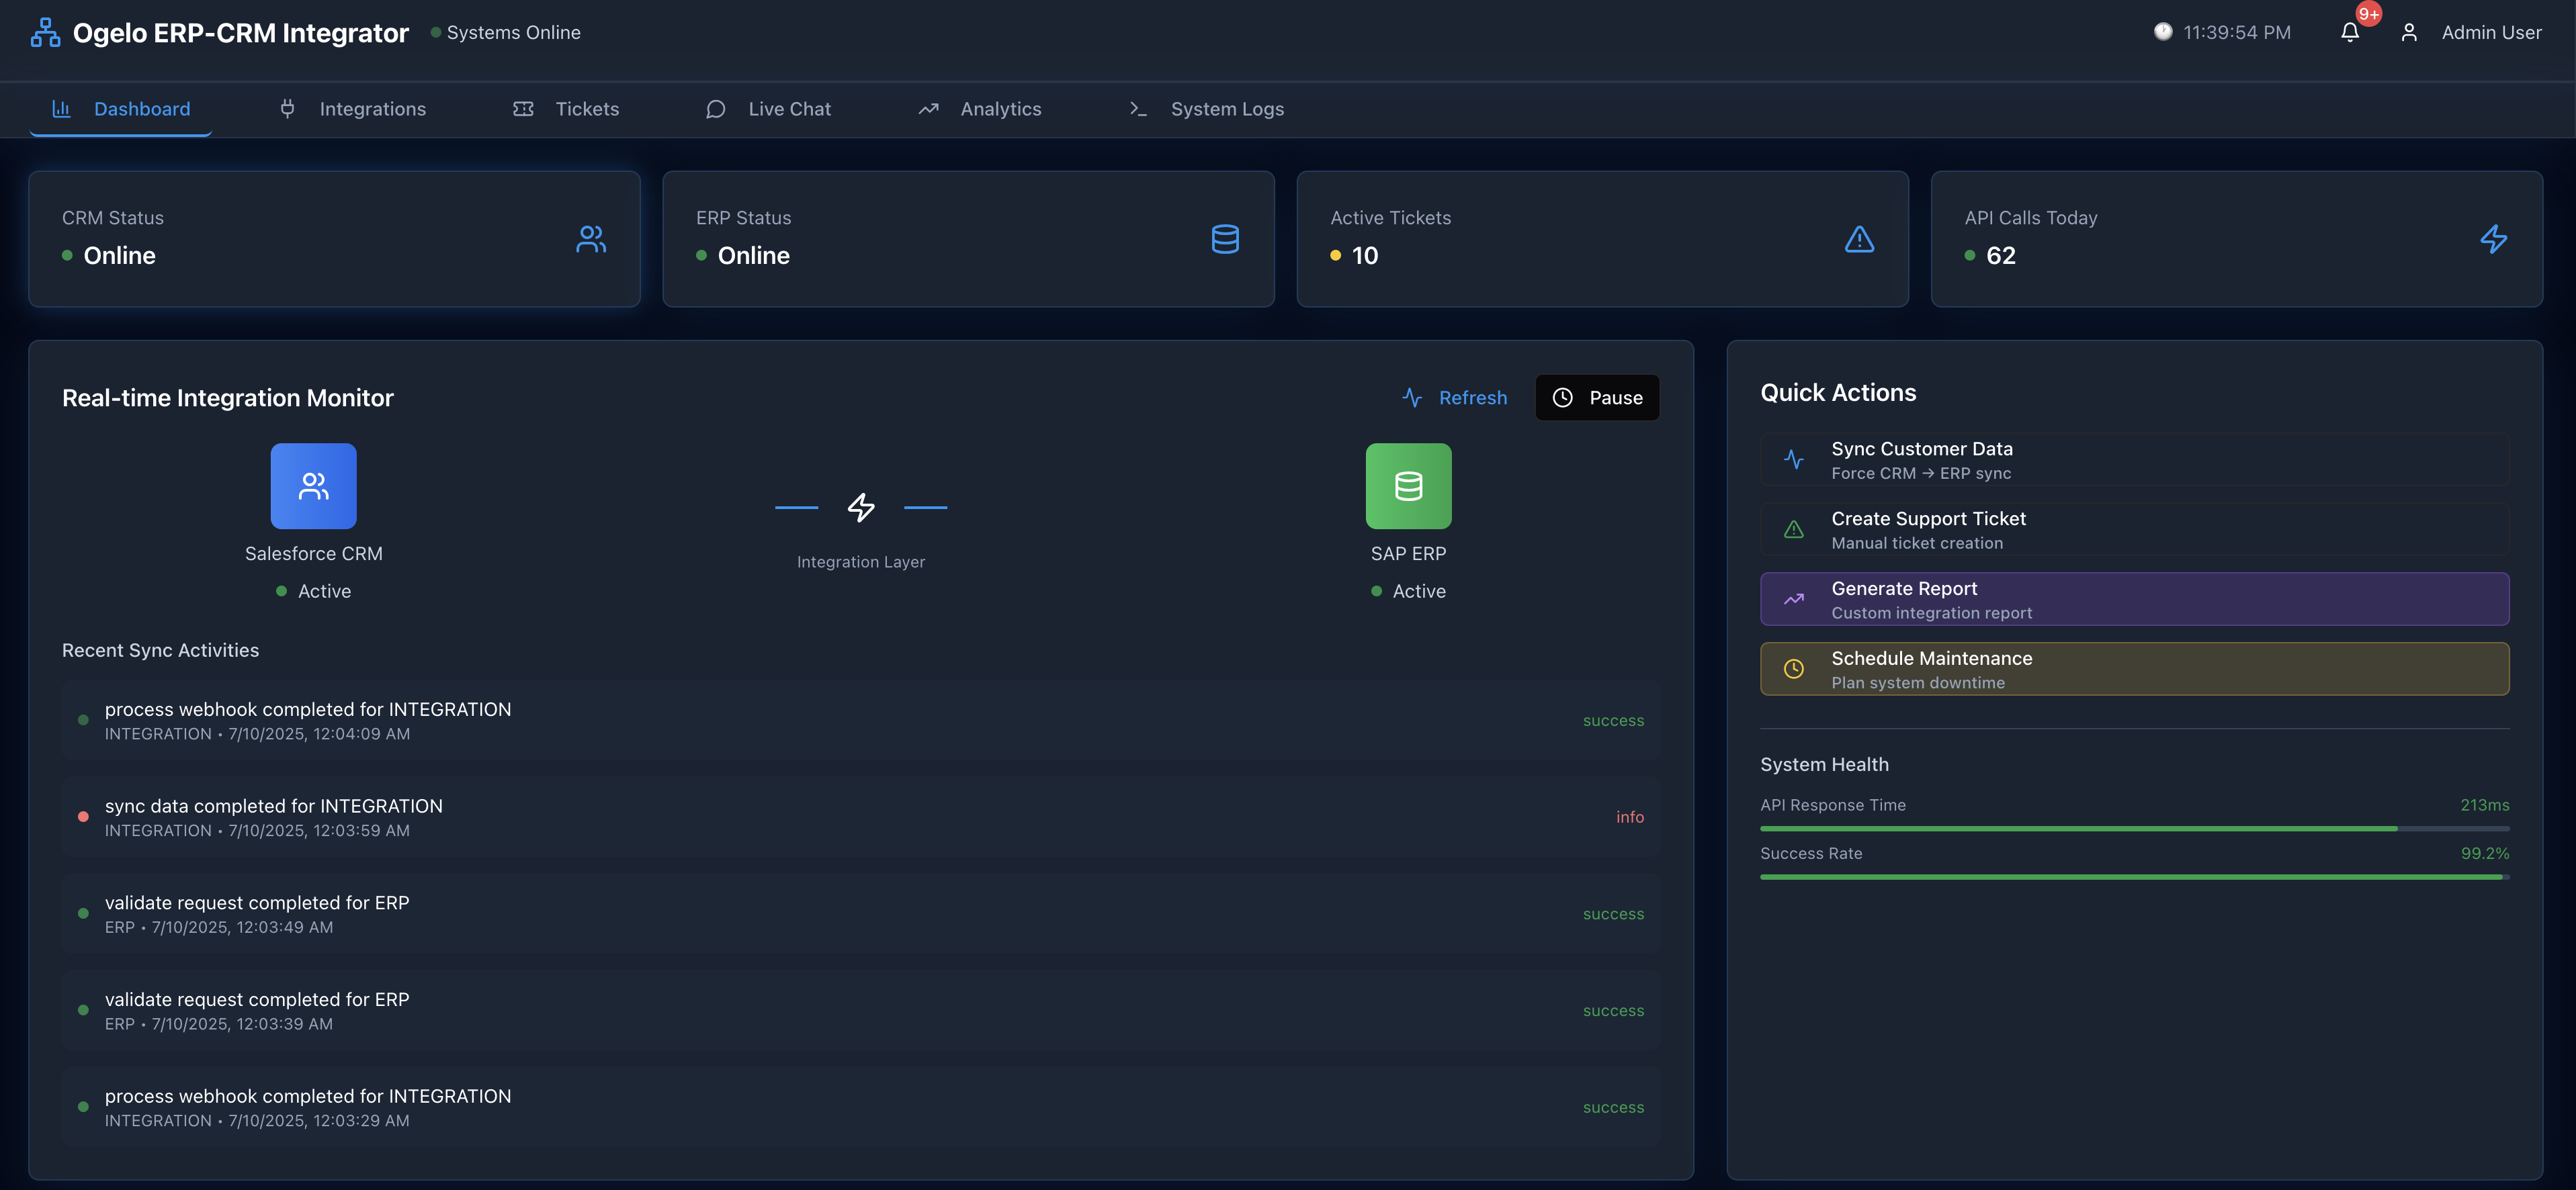Open the Analytics tab
The image size is (2576, 1190).
[x=980, y=109]
